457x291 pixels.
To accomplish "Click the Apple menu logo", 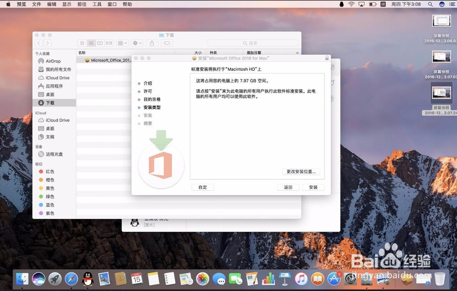I will (x=8, y=4).
